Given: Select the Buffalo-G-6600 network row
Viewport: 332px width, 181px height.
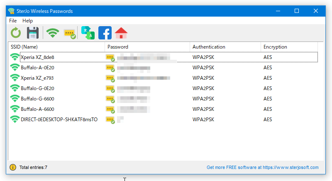Looking at the screenshot, I should coord(163,99).
